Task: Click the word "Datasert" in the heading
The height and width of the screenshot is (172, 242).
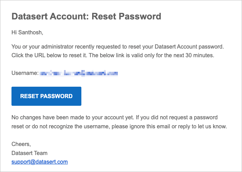Action: click(x=30, y=16)
